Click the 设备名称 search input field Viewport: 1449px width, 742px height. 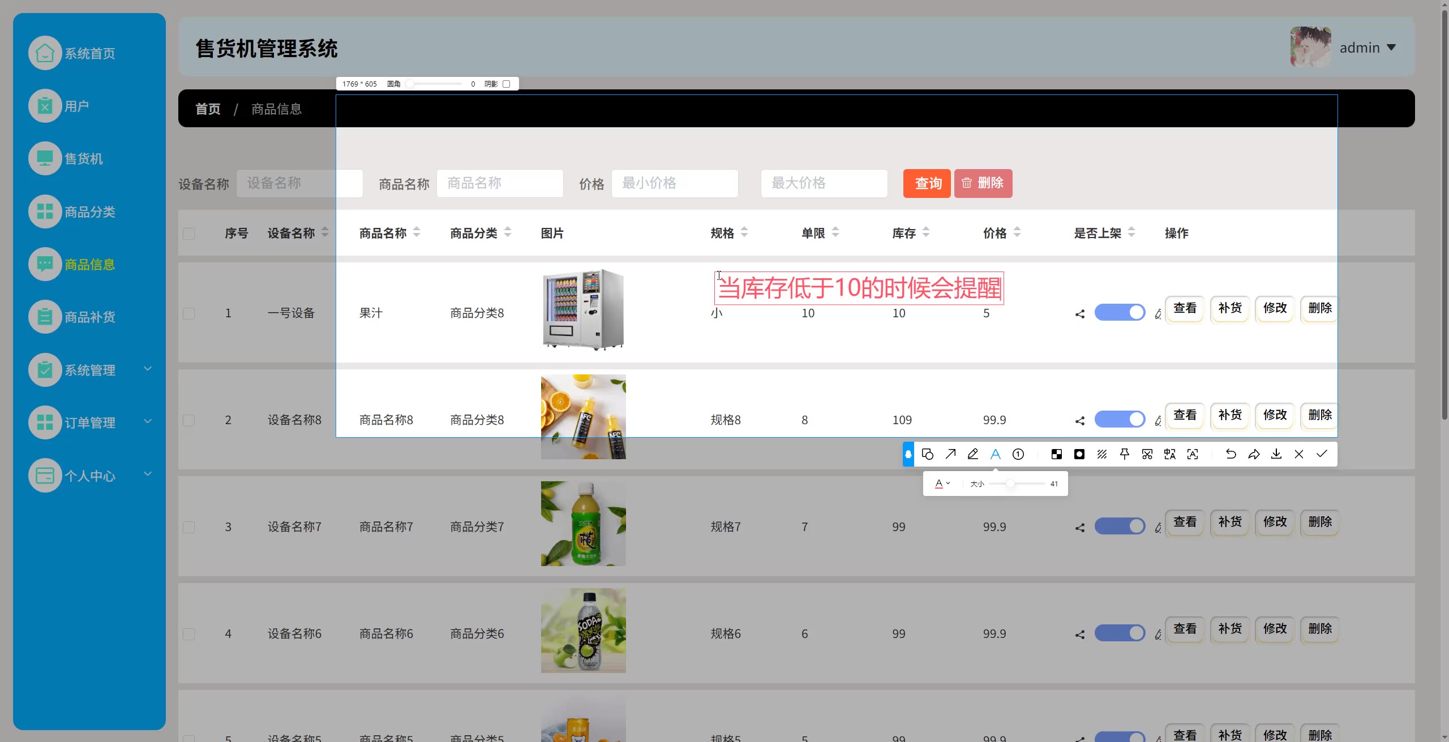coord(299,183)
